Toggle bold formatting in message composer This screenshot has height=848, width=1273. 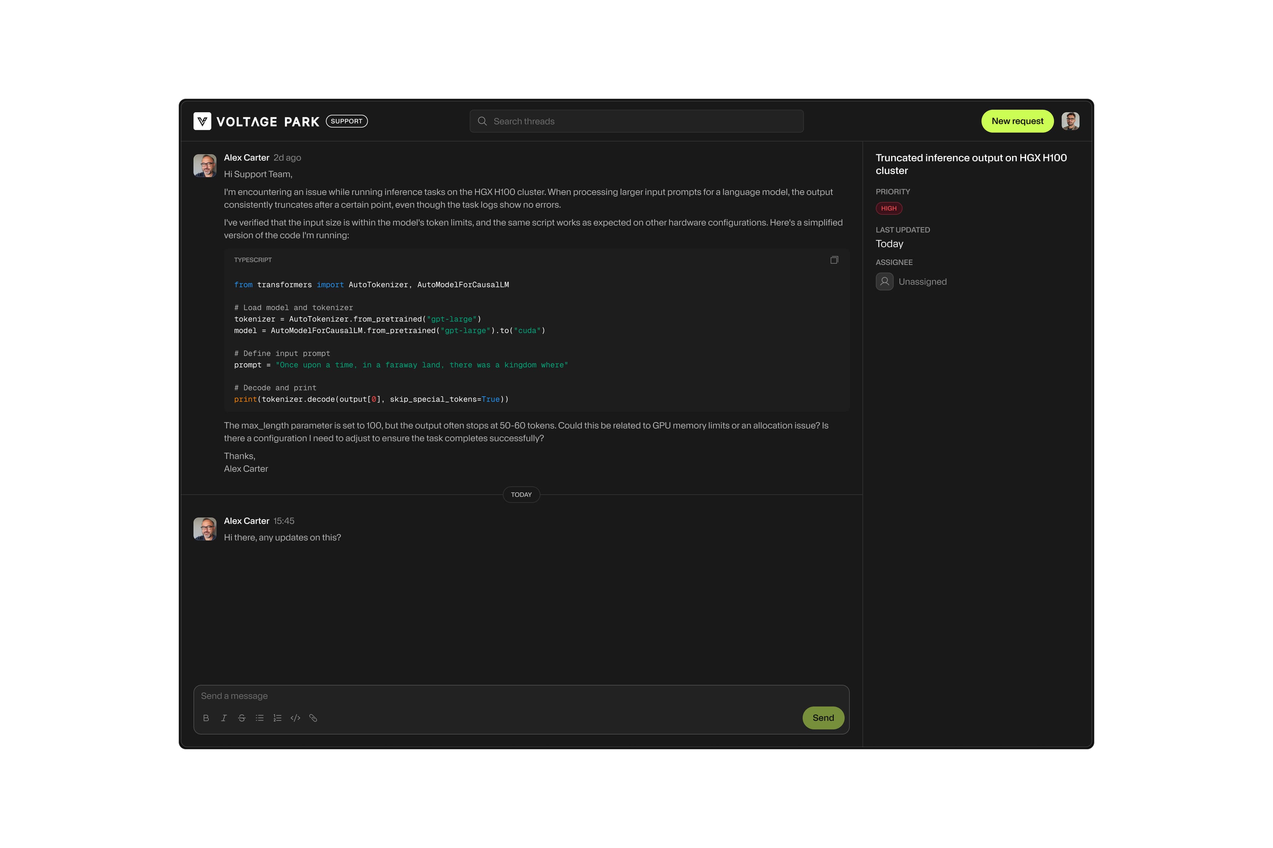[206, 718]
